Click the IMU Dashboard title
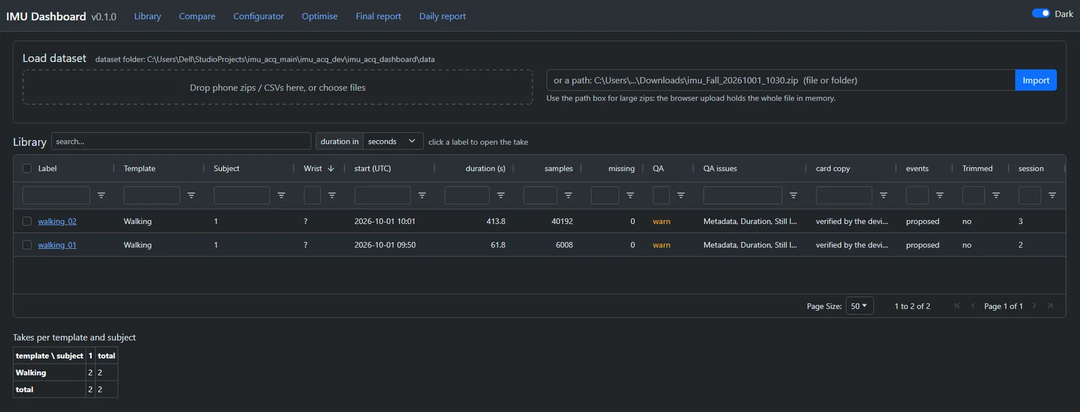The width and height of the screenshot is (1080, 412). (46, 16)
